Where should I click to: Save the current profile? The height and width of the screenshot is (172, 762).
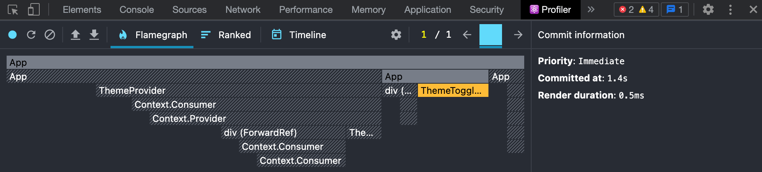pyautogui.click(x=94, y=35)
